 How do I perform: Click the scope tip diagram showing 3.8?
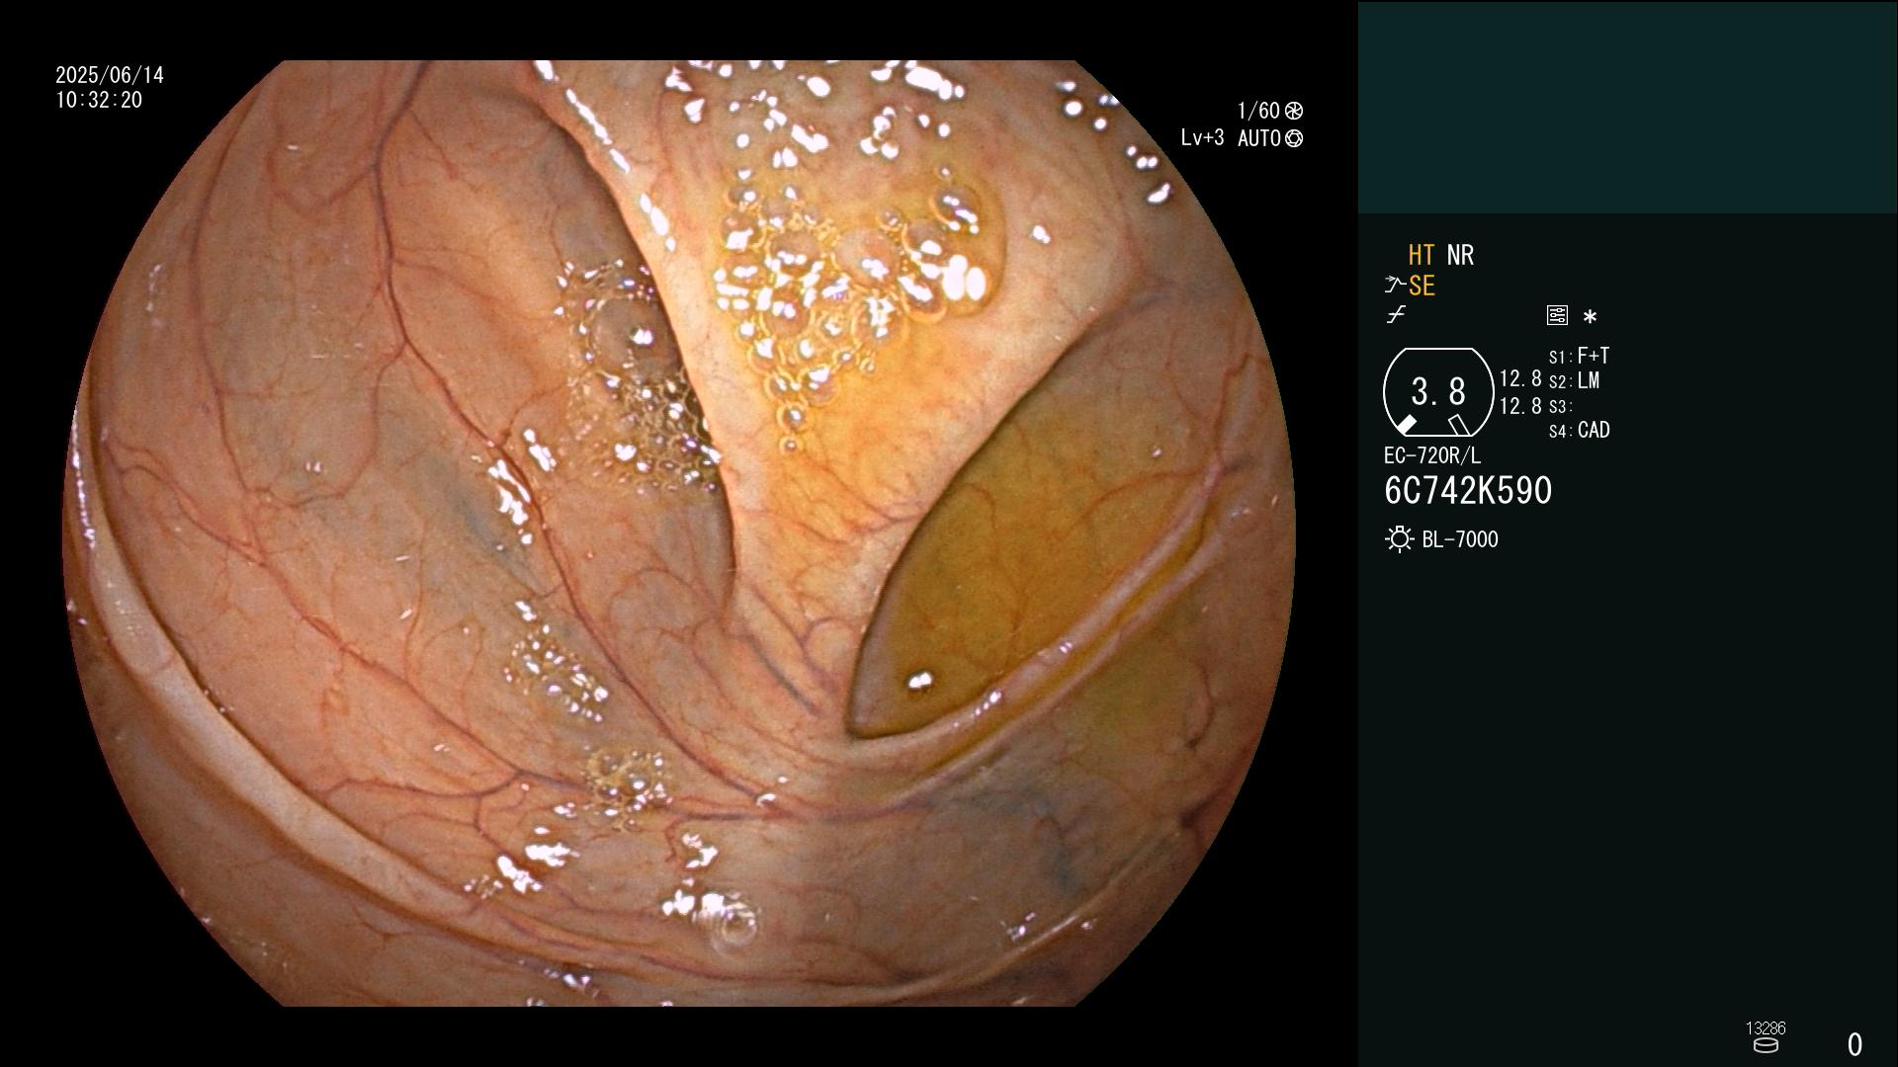coord(1438,392)
